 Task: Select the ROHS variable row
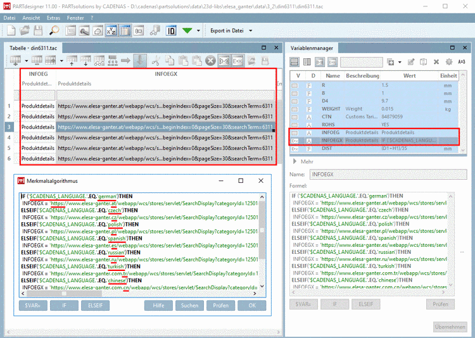374,125
